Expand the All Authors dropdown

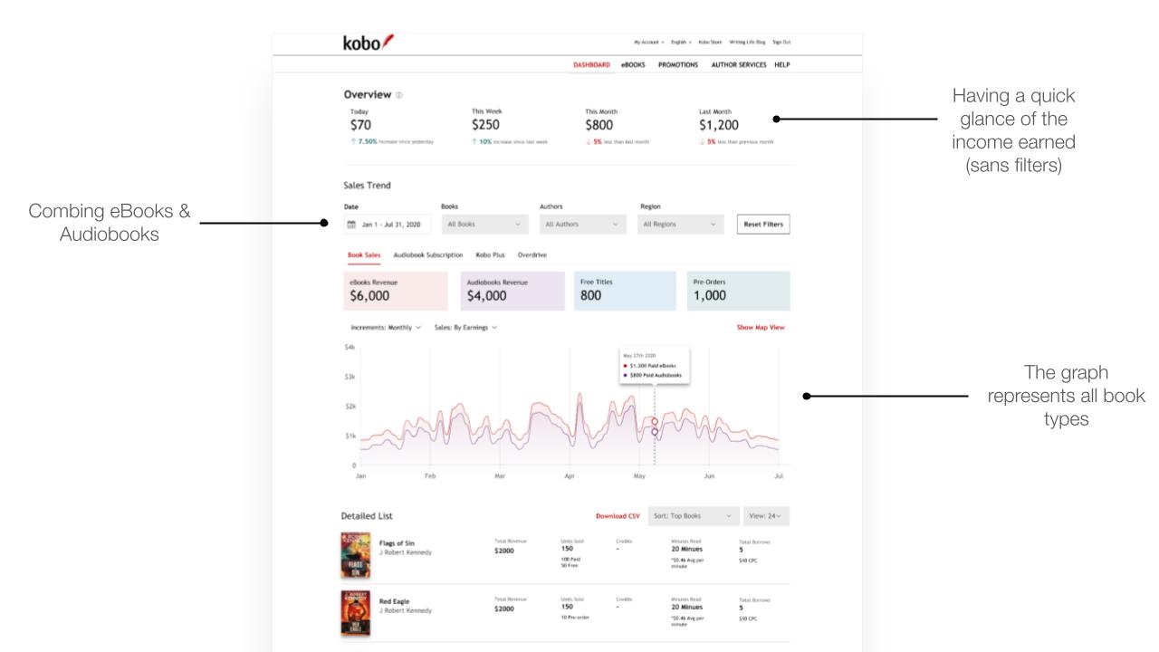tap(580, 225)
